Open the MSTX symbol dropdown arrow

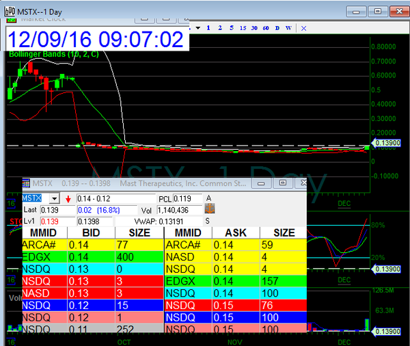(x=55, y=198)
